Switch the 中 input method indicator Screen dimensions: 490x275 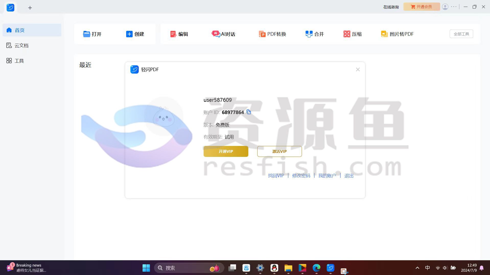tap(427, 268)
